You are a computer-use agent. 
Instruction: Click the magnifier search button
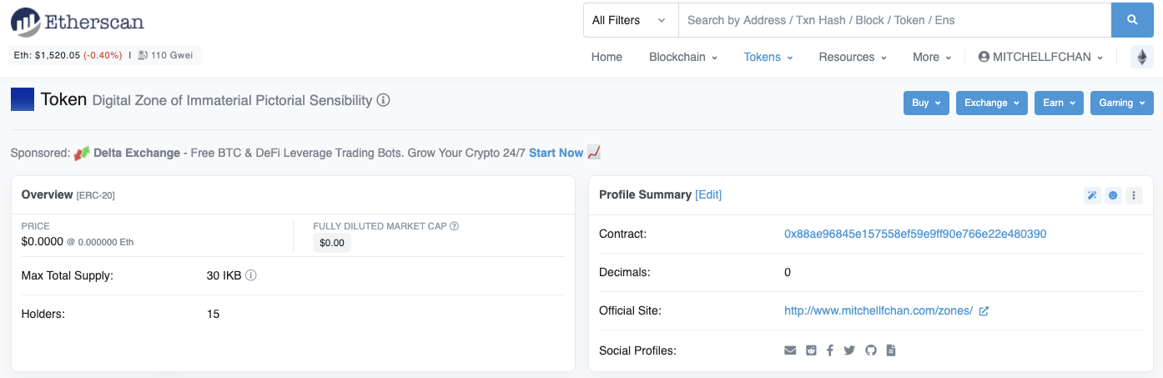coord(1132,20)
